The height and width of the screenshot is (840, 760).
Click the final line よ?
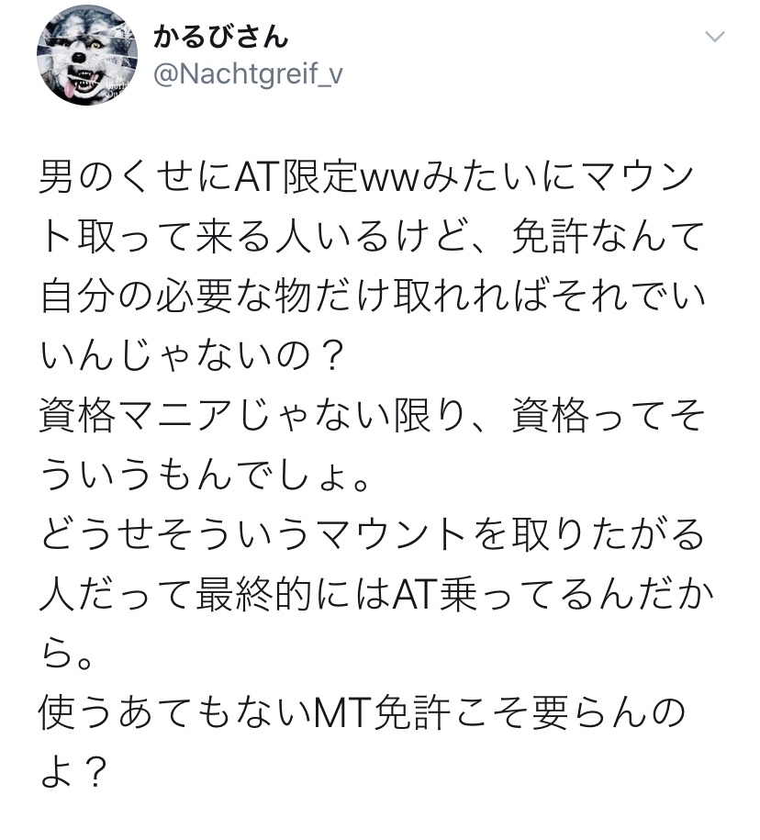73,772
